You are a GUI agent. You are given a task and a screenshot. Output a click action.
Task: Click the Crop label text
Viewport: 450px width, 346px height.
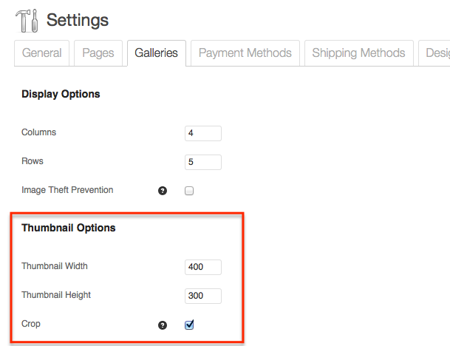(x=31, y=324)
